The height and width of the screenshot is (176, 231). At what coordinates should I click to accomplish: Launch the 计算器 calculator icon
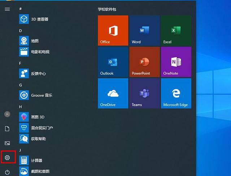pyautogui.click(x=24, y=160)
